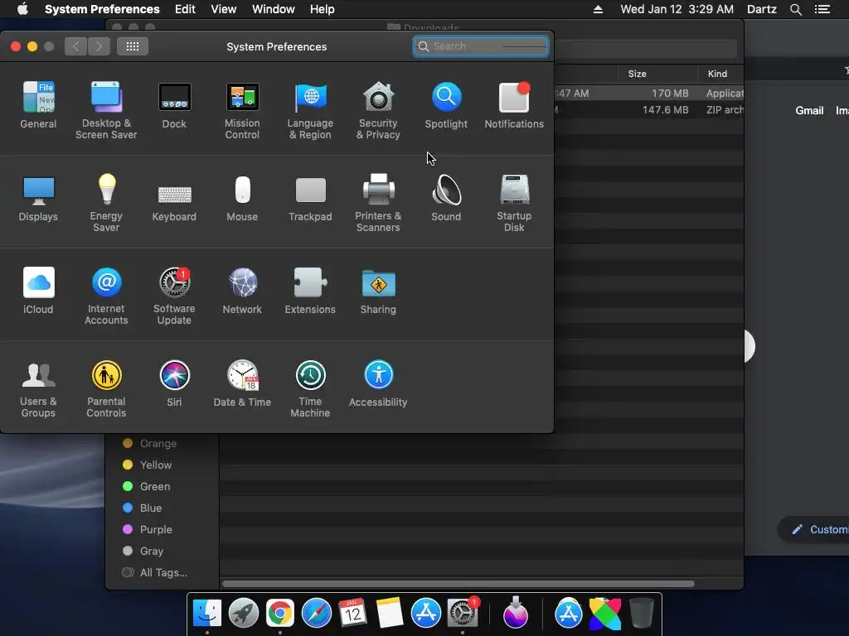Open Time Machine preferences
Screen dimensions: 849x636
(x=310, y=388)
